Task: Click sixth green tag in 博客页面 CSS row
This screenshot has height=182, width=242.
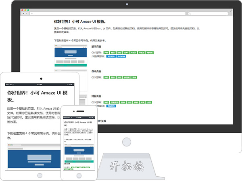Action: click(142, 102)
